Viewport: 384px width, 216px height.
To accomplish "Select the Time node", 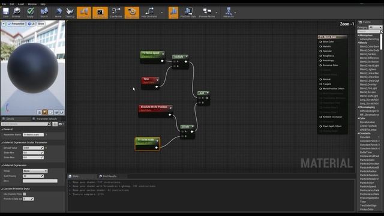I will point(150,83).
